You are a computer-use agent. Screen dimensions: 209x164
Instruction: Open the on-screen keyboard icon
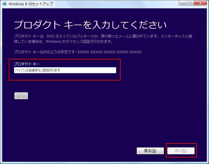21,96
